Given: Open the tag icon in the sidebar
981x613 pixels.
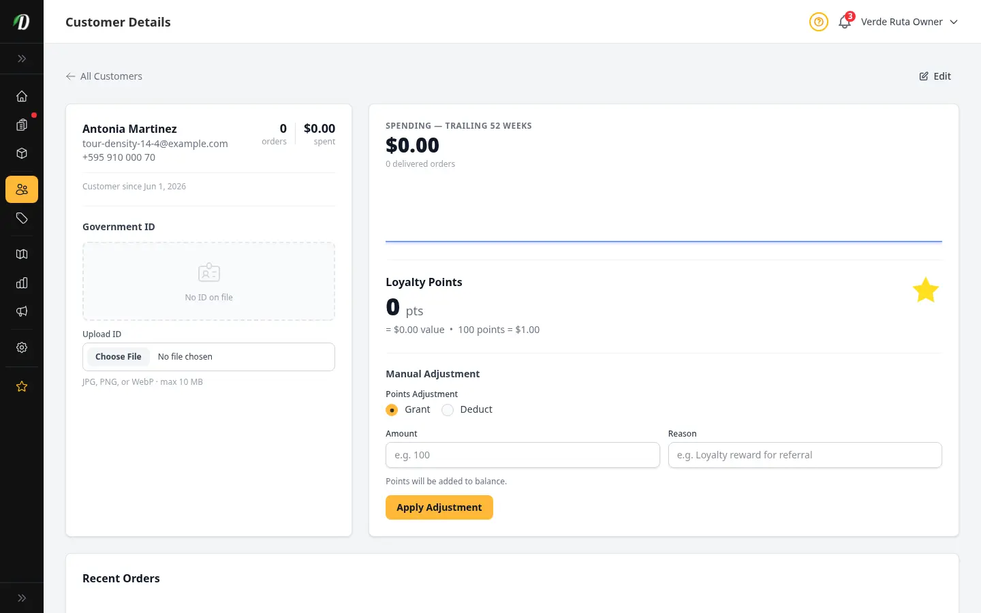Looking at the screenshot, I should tap(22, 218).
